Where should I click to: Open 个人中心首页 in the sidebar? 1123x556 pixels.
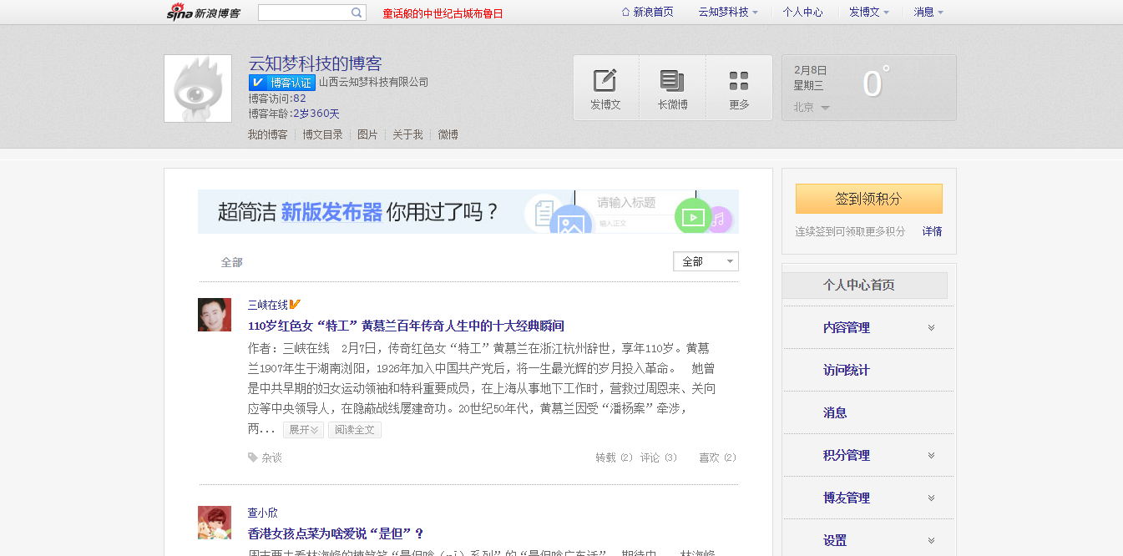click(865, 286)
